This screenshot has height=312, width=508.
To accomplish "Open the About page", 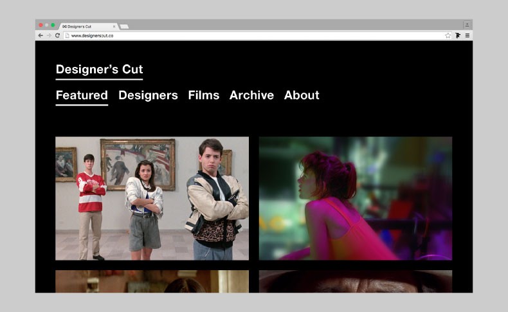I will point(302,95).
